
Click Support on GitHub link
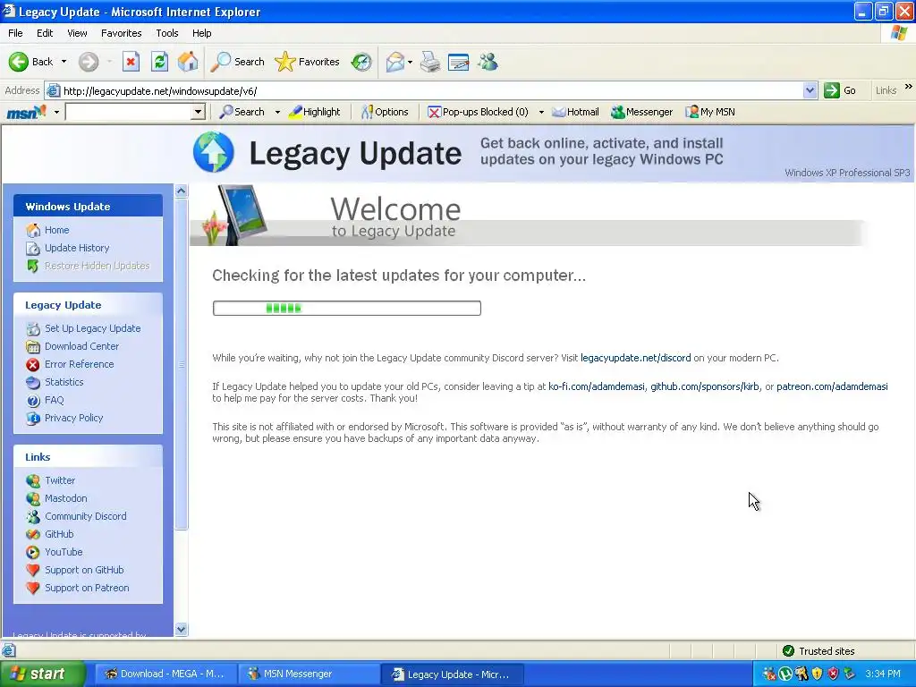coord(84,570)
